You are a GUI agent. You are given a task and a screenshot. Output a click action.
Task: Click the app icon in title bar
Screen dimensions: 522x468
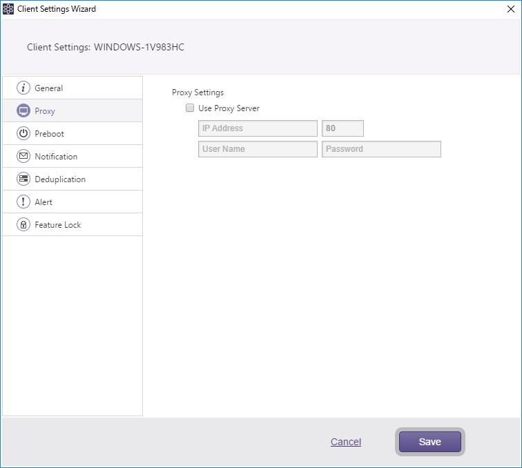pyautogui.click(x=8, y=9)
